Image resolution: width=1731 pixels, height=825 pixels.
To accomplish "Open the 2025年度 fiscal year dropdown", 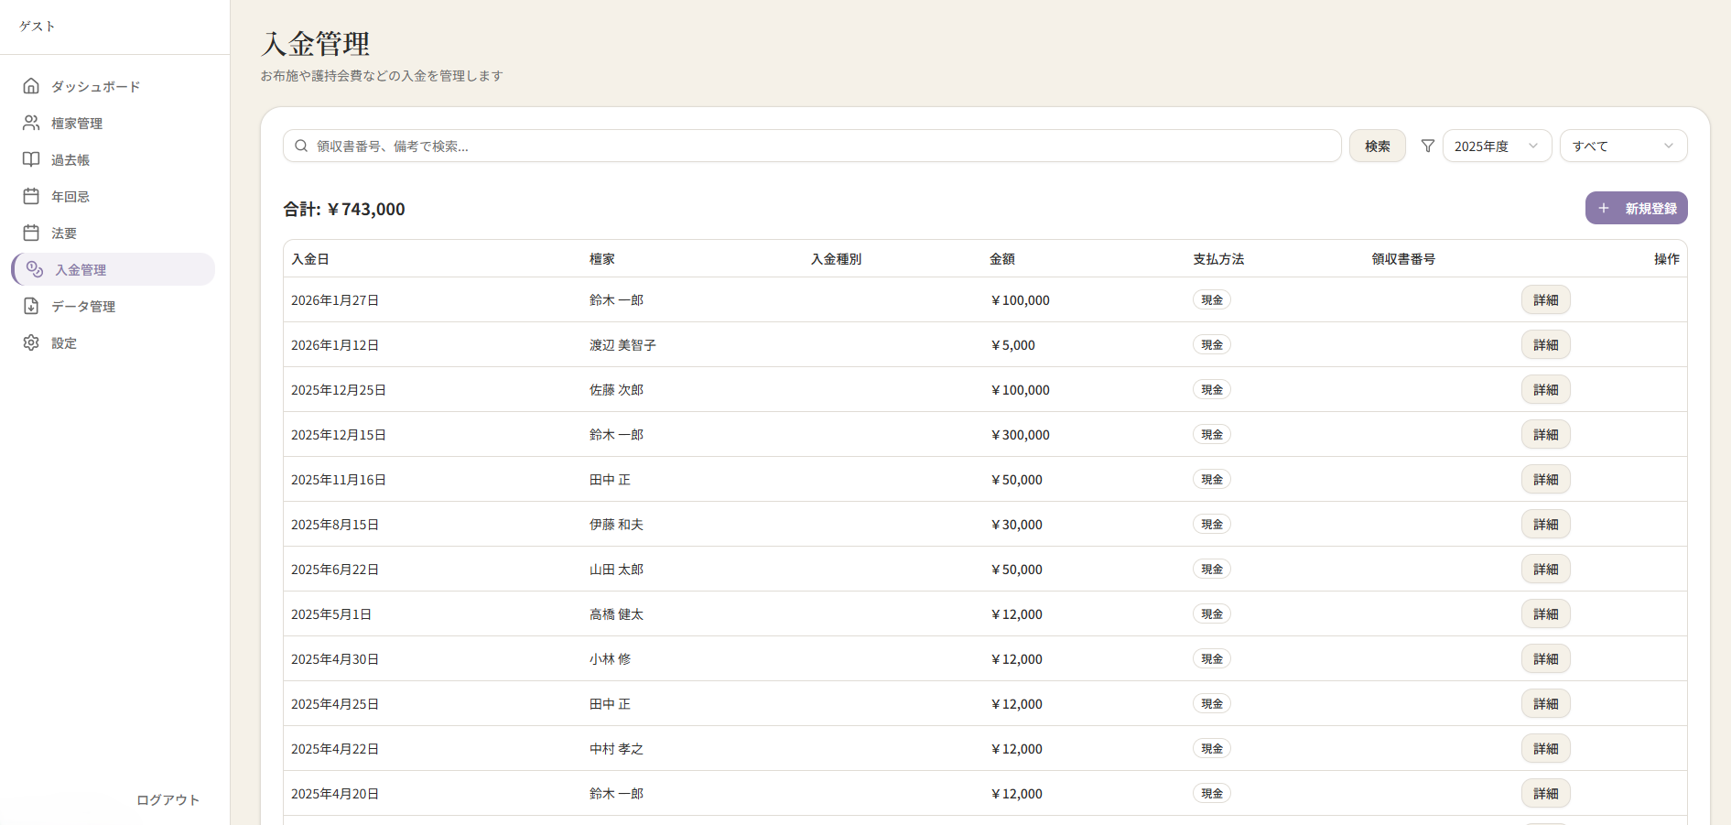I will 1496,147.
